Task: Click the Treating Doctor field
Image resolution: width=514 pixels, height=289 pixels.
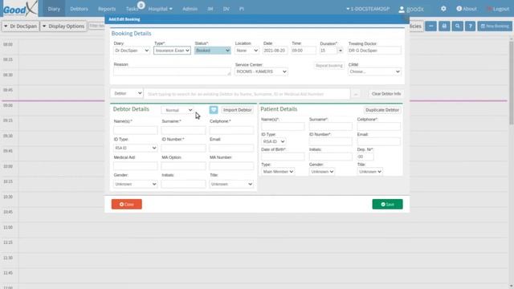Action: 374,51
